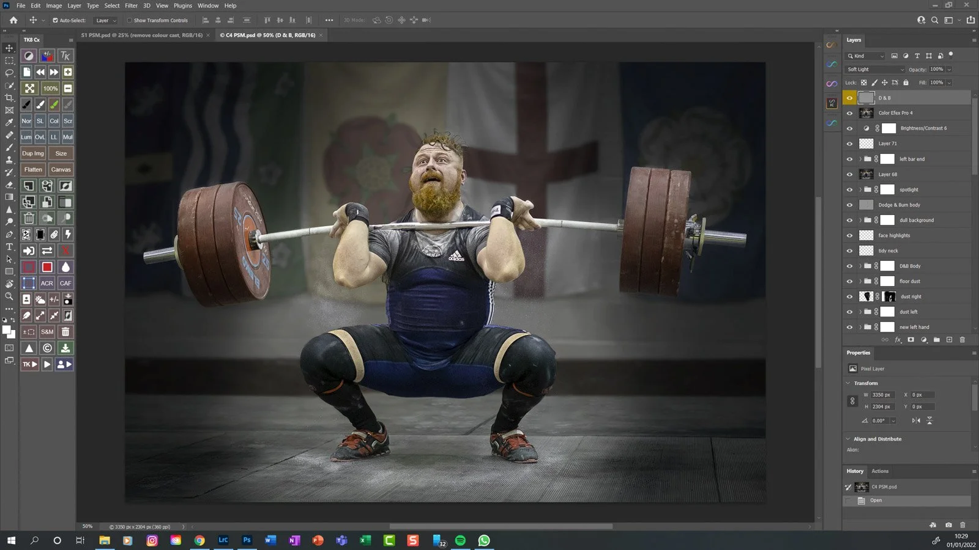
Task: Click the Flatten button in TK8 panel
Action: tap(33, 169)
